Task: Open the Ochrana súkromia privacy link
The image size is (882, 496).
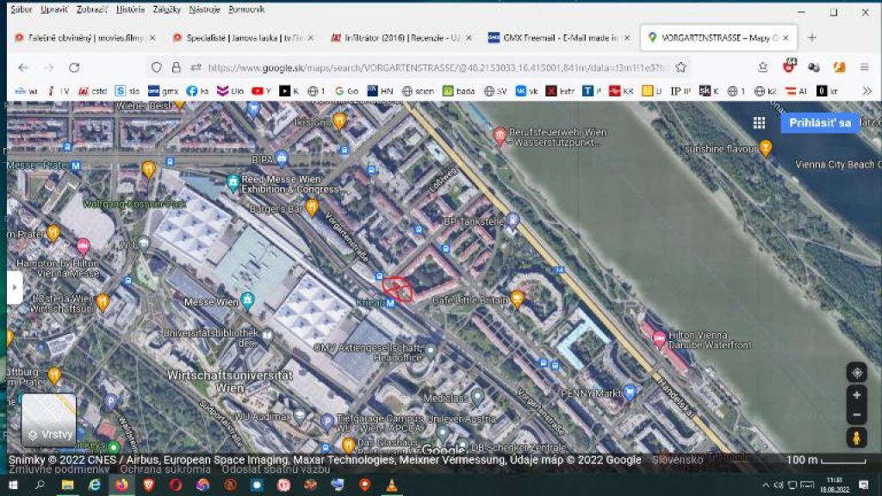Action: click(164, 469)
